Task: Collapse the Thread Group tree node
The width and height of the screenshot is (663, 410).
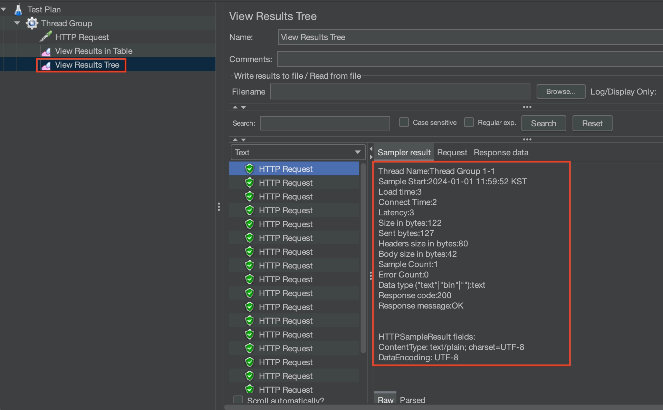Action: tap(17, 23)
